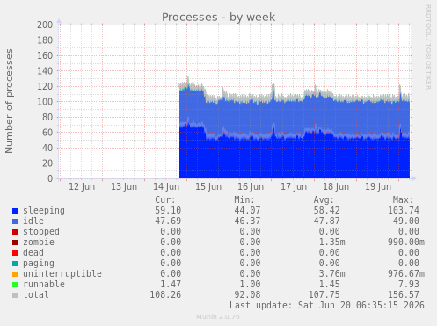This screenshot has height=326, width=437.
Task: Click idle current value 47.69
Action: pyautogui.click(x=168, y=221)
